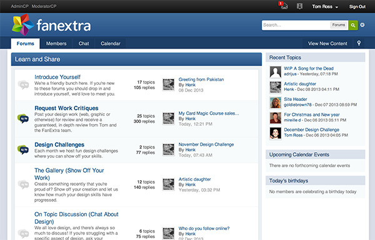Click the unread bubble icon for Design Challenges
Screen dimensions: 375x240
point(23,150)
